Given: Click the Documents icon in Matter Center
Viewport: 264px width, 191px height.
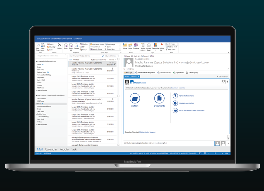Looking at the screenshot, I should (159, 98).
